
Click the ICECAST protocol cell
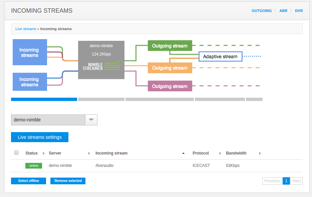click(201, 166)
